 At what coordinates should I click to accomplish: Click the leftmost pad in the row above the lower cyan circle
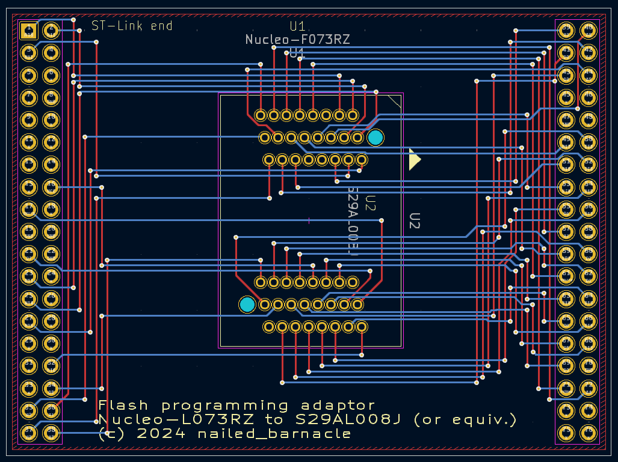pyautogui.click(x=261, y=282)
